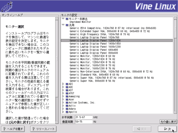Screen dimensions: 178x133
Task: Collapse the モニター未検出 tree group
Action: coord(63,19)
